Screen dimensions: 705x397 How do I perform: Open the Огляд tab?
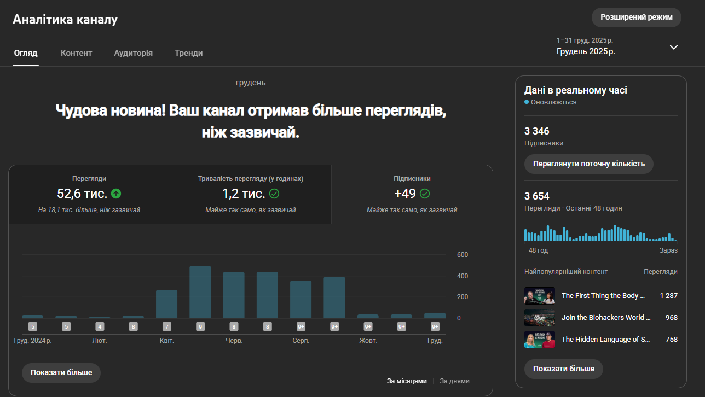pyautogui.click(x=26, y=53)
